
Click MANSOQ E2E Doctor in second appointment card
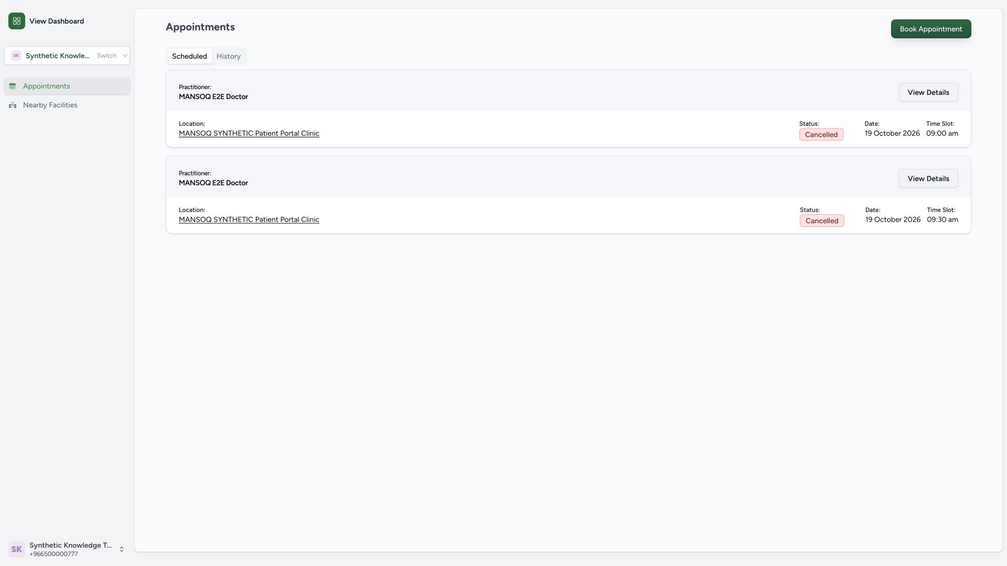click(x=213, y=183)
